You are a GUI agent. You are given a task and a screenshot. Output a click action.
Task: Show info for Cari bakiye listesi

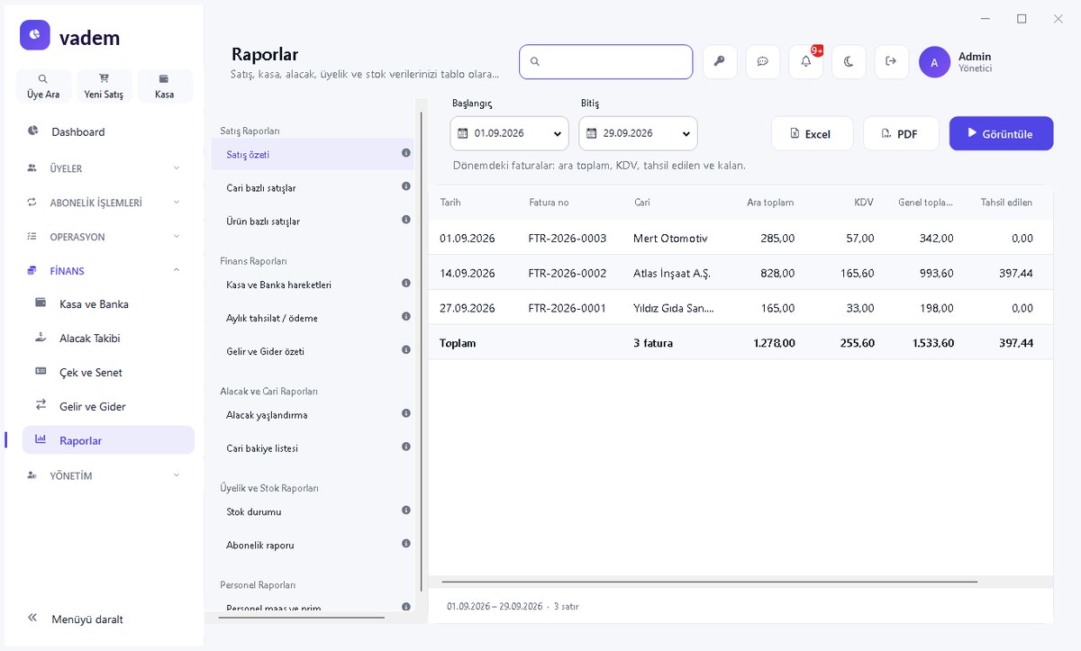(406, 447)
